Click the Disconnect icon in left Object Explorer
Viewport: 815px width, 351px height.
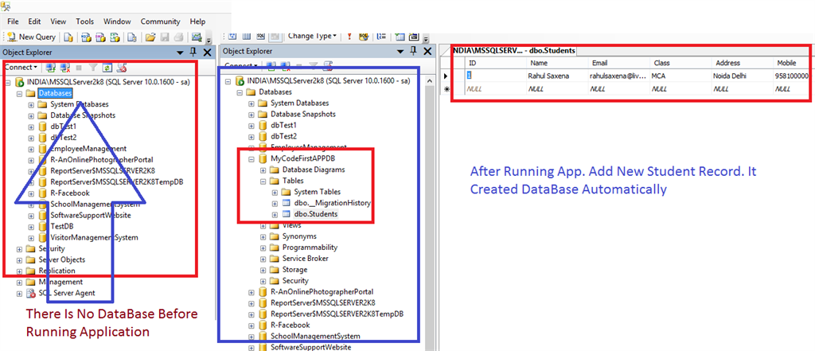[x=65, y=67]
